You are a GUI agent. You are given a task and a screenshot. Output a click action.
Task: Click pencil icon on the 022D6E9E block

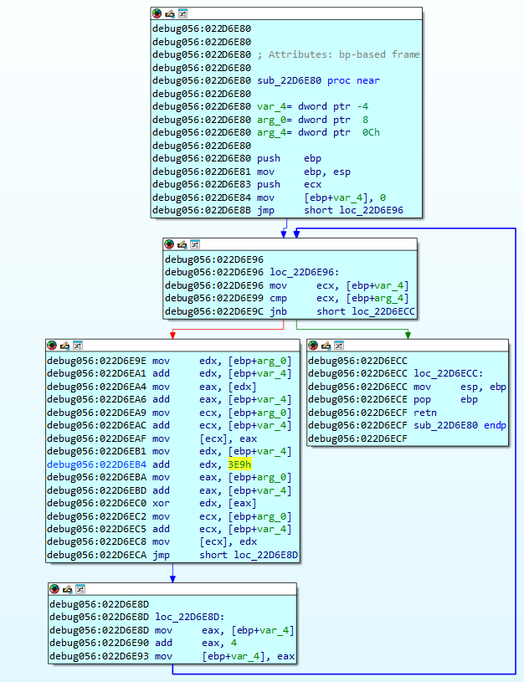click(64, 346)
